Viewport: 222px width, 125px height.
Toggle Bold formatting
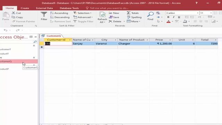(168, 17)
